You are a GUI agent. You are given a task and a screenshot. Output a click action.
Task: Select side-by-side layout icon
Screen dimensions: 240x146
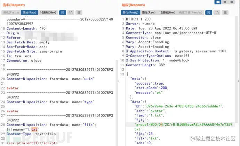pos(218,2)
